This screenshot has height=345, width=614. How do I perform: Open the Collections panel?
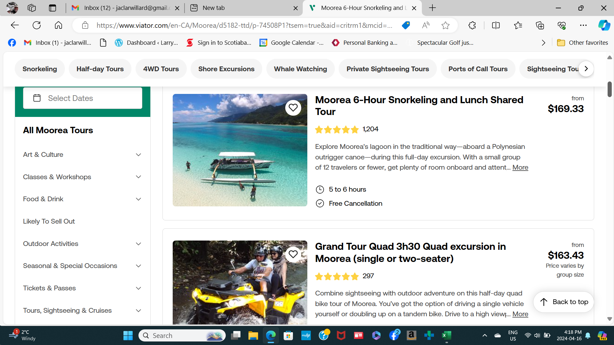coord(540,25)
